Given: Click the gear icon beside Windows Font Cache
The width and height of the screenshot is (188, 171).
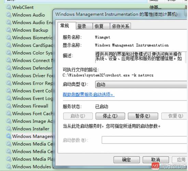Looking at the screenshot, I should 9,113.
